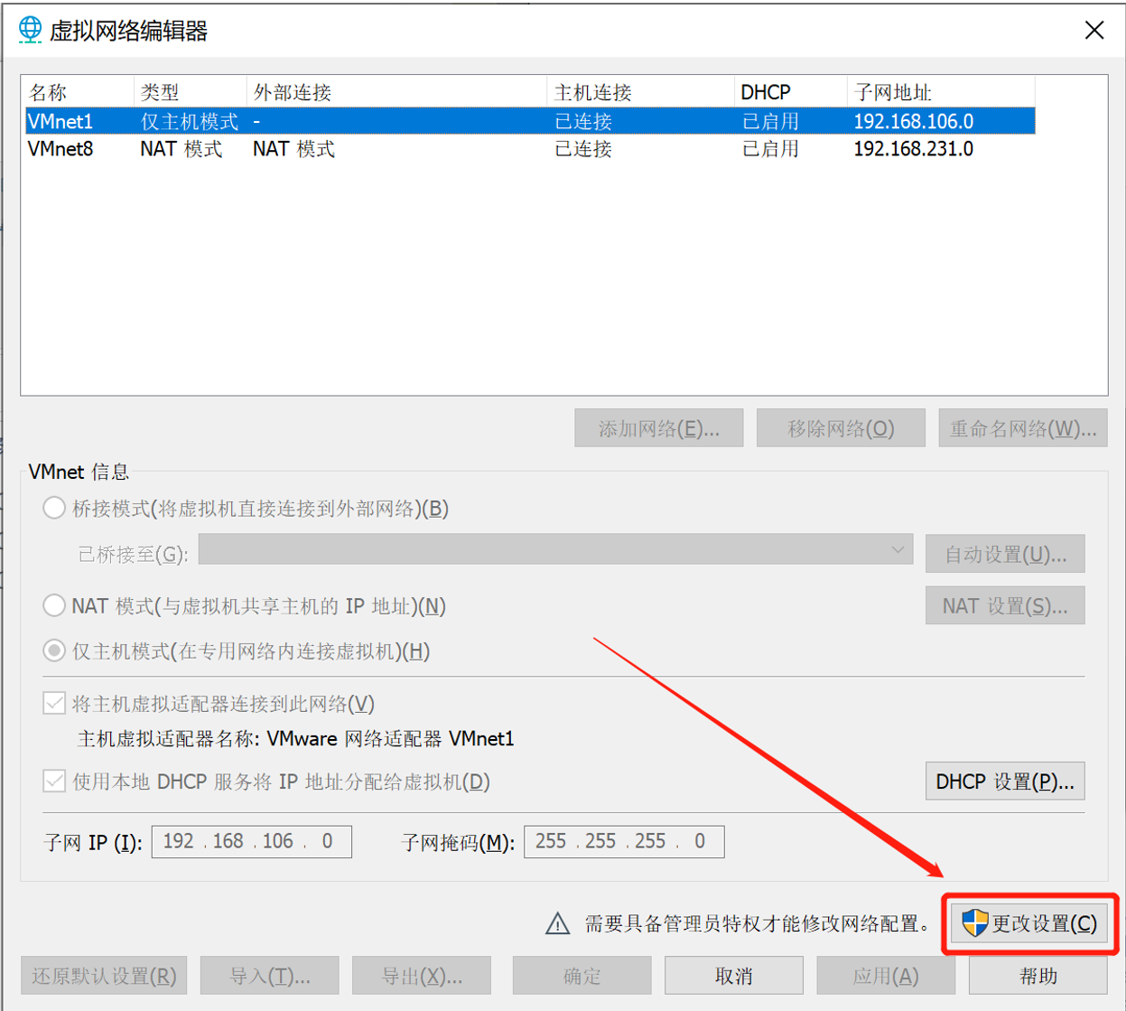Click the 帮助 button
Screen dimensions: 1126x1011
[x=1038, y=976]
